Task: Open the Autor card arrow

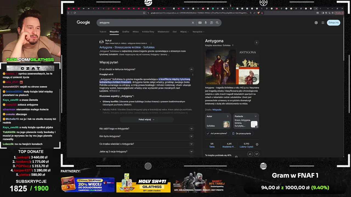Action: (x=228, y=116)
